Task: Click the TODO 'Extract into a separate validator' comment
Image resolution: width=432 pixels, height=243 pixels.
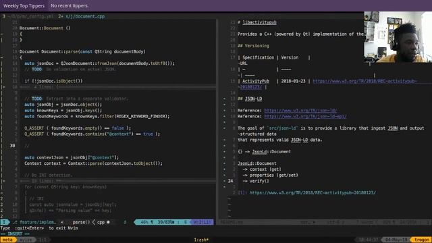Action: click(76, 99)
